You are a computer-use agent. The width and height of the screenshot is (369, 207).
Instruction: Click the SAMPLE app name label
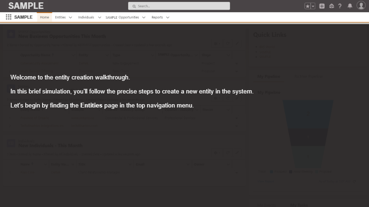click(x=23, y=17)
